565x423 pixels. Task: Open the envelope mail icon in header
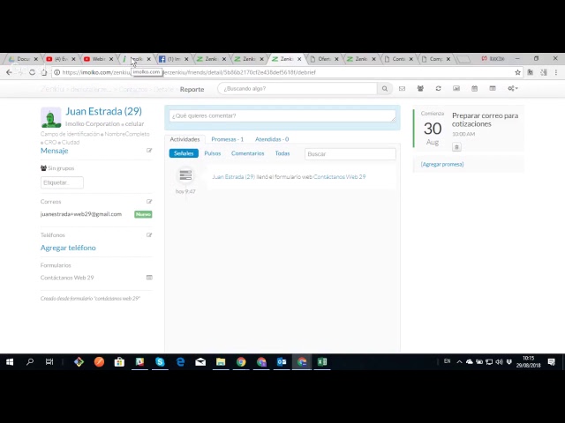click(403, 88)
